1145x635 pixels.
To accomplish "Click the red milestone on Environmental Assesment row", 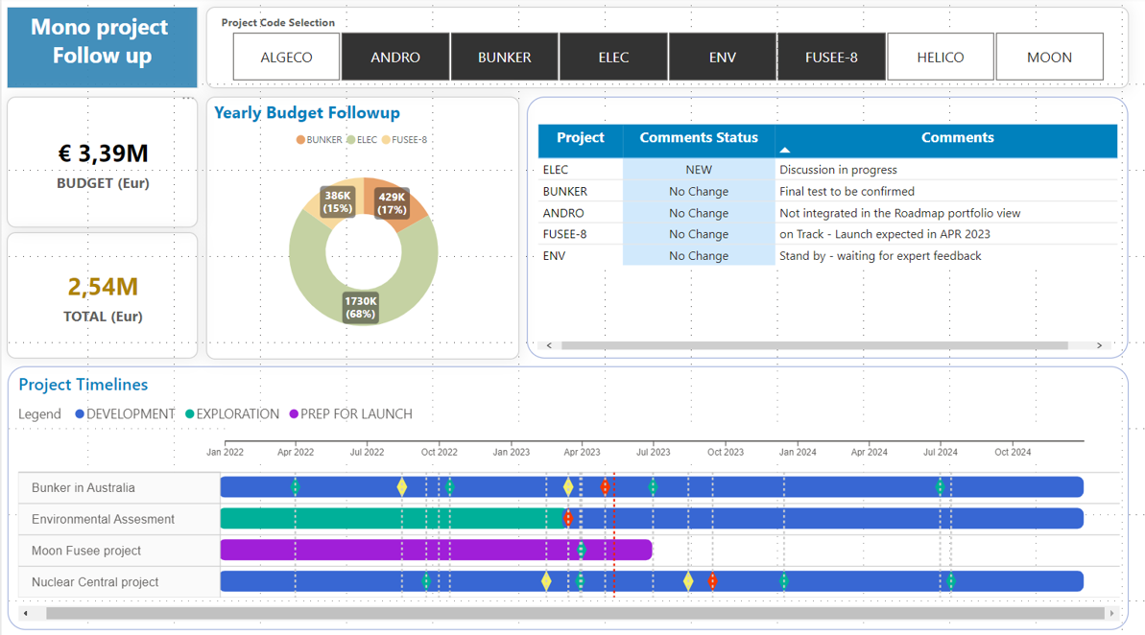I will coord(568,518).
